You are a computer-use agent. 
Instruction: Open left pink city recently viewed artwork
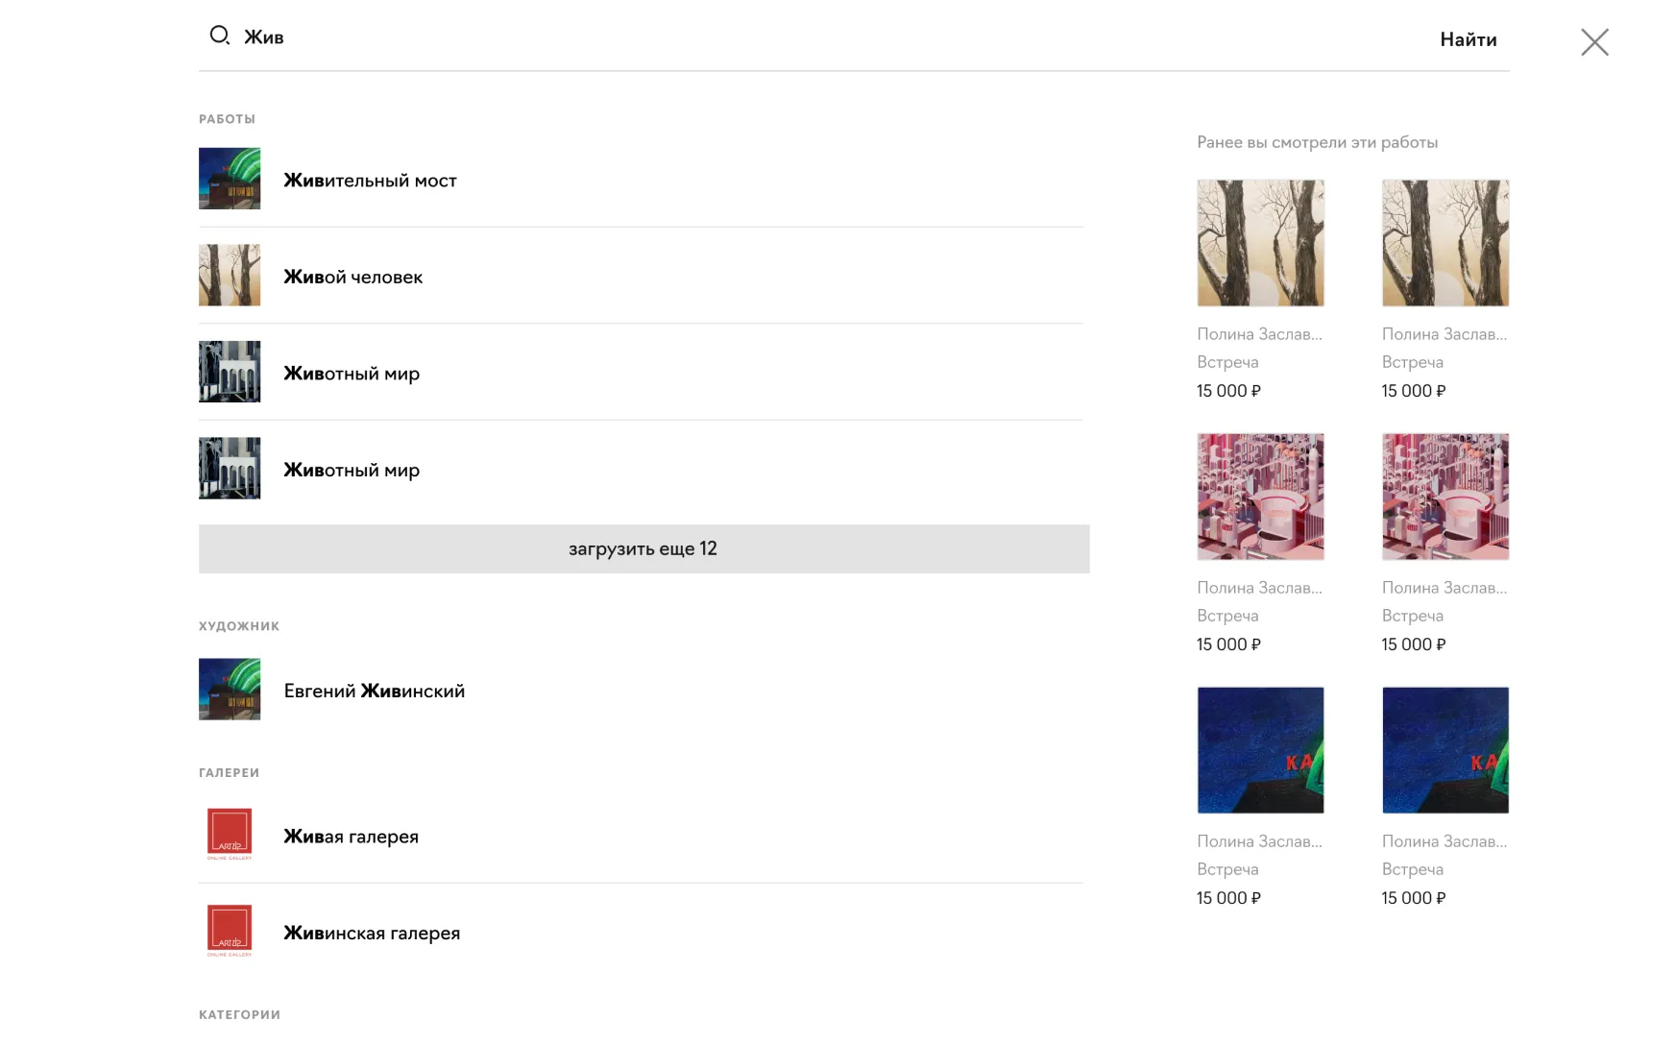coord(1260,497)
